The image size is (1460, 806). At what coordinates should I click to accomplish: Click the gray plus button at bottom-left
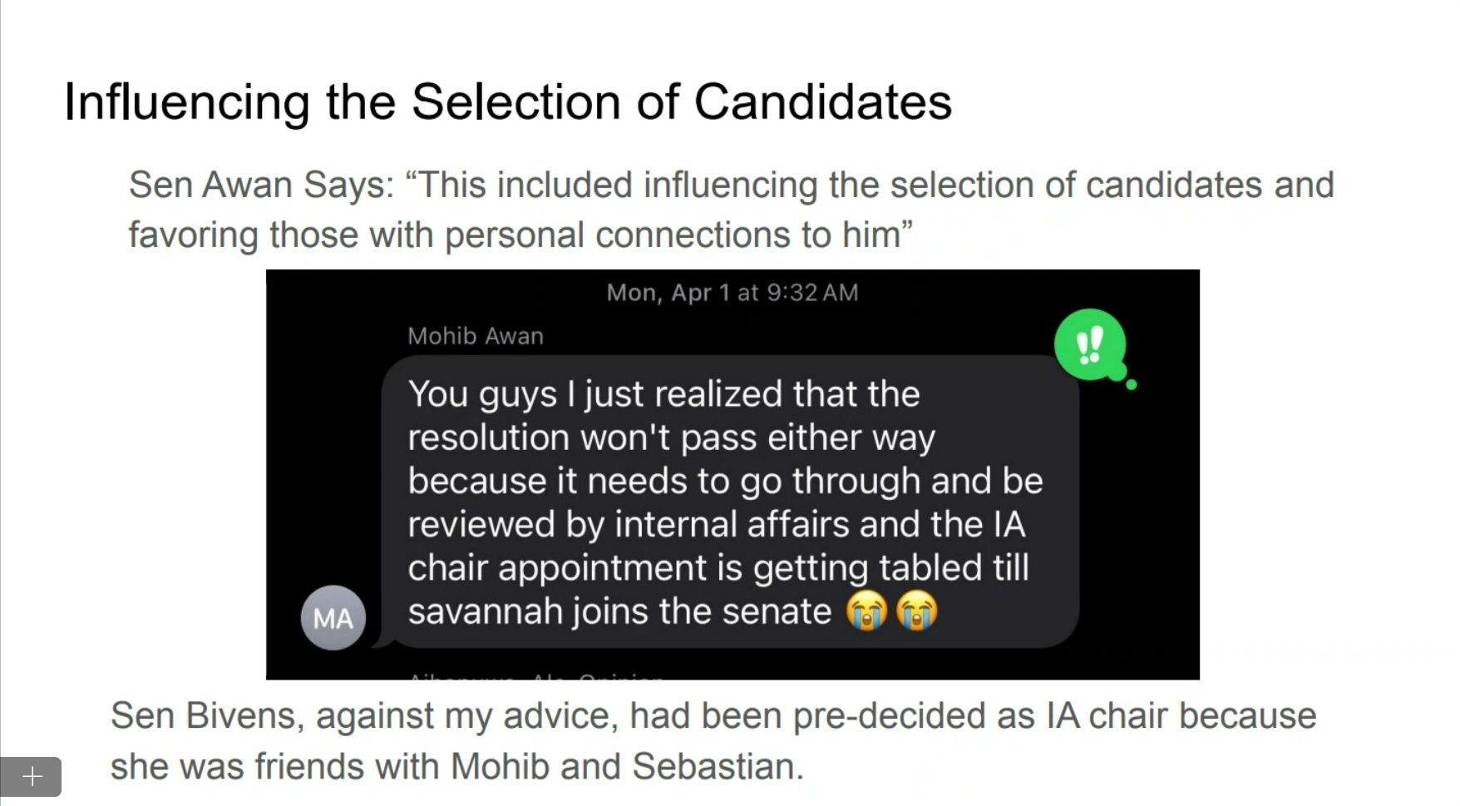31,777
